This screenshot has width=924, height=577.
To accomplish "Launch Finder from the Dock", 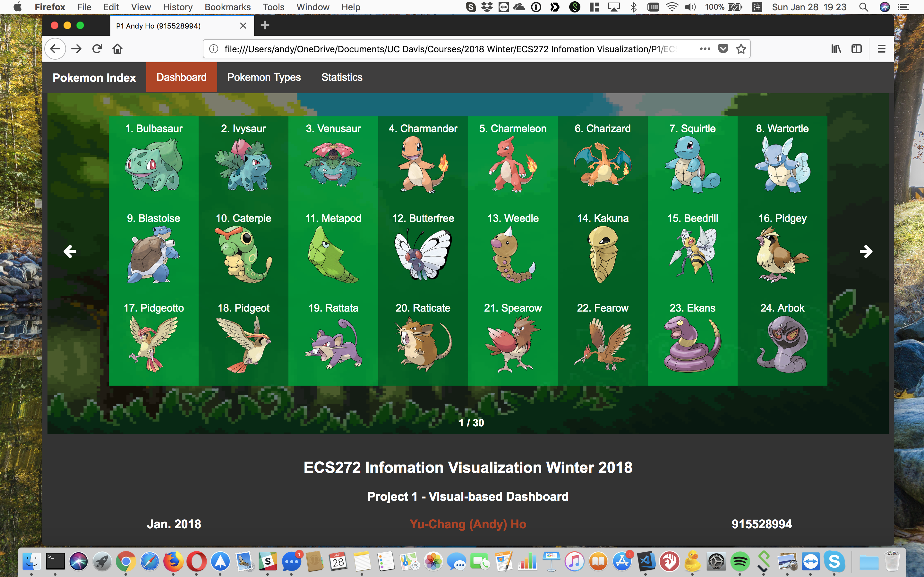I will [x=32, y=562].
